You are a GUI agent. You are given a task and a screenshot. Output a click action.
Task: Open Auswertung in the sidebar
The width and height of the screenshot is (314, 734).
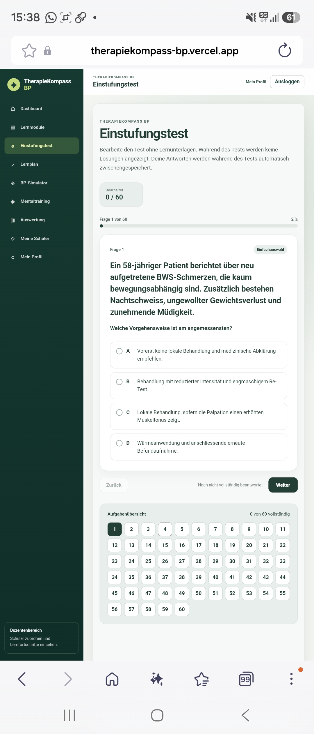(42, 220)
